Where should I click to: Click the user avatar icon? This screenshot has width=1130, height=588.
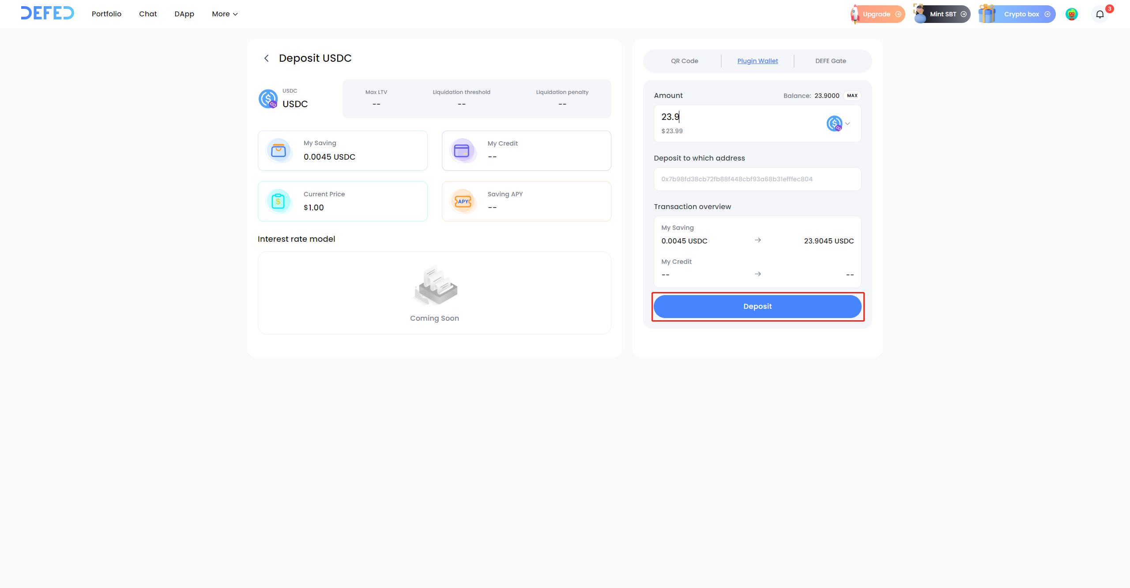[1071, 14]
